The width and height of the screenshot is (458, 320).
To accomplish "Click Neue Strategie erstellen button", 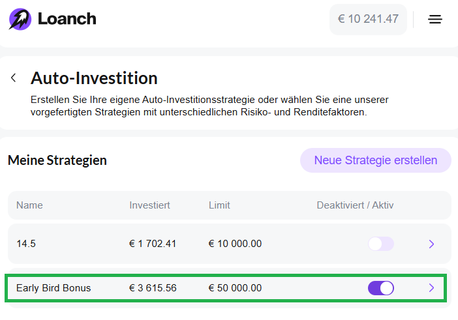I will 376,160.
